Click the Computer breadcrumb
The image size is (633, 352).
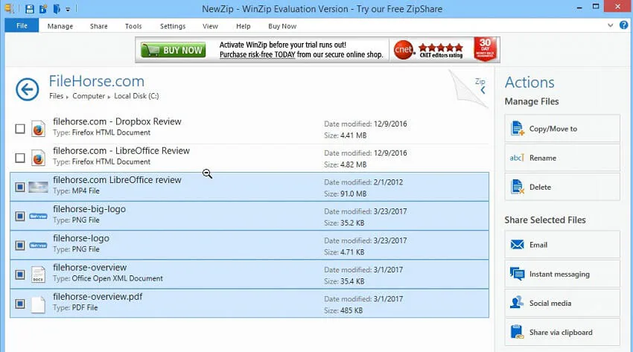point(89,96)
